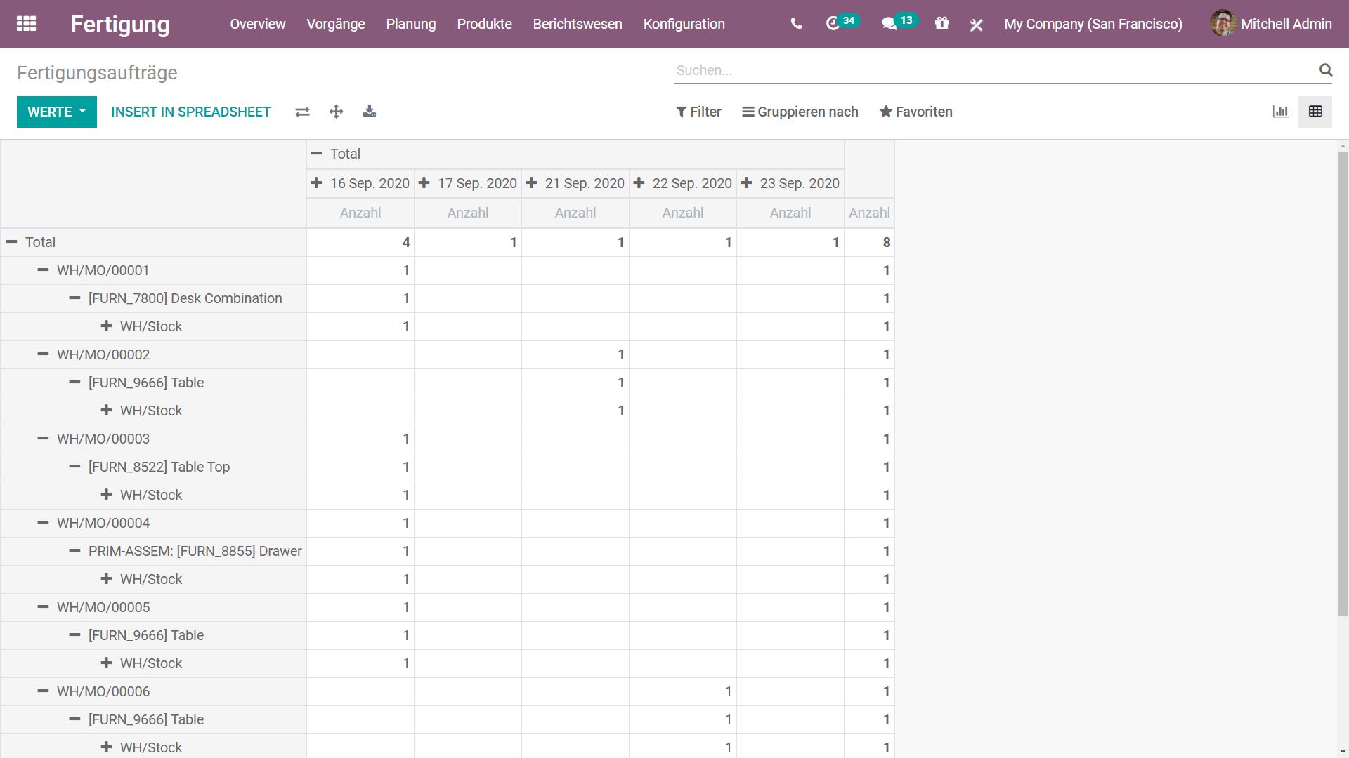This screenshot has height=758, width=1349.
Task: Click the gift icon in navbar
Action: click(x=941, y=24)
